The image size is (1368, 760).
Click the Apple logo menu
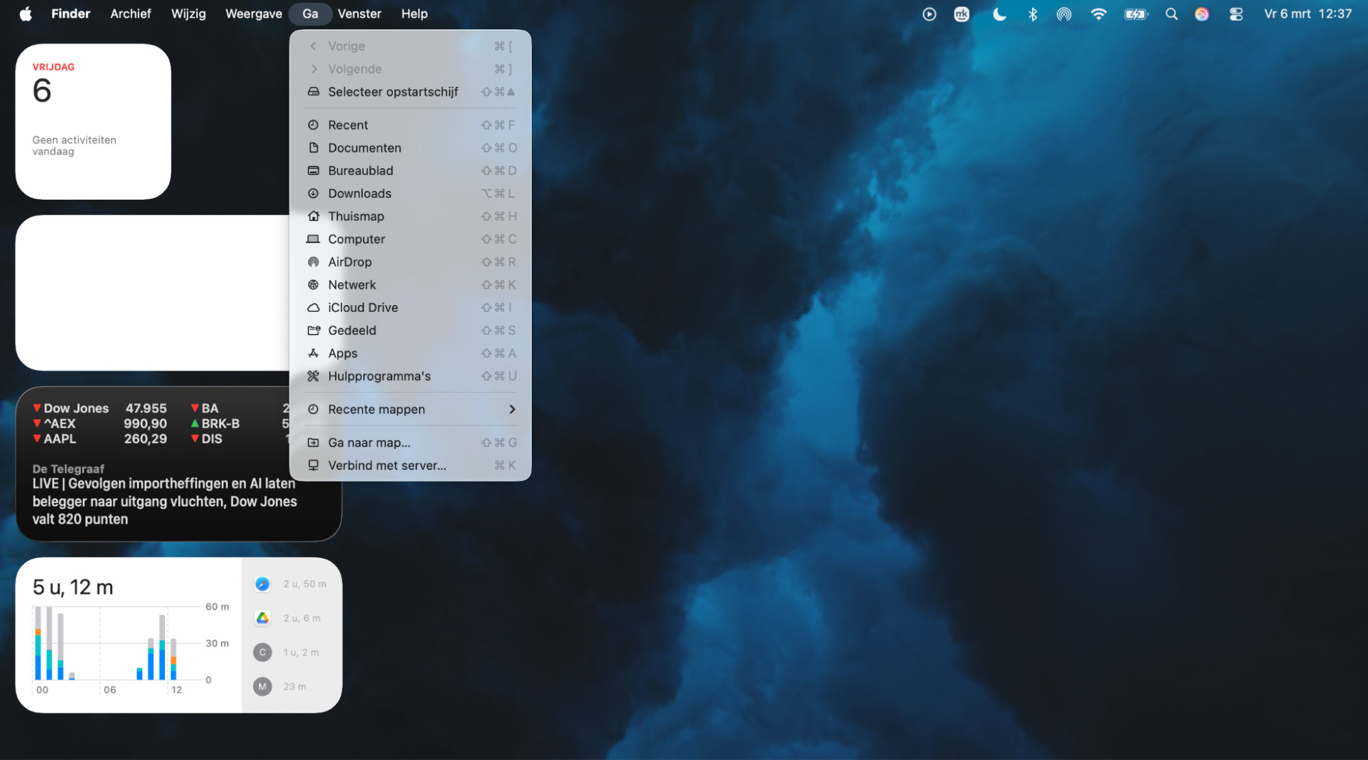click(25, 14)
